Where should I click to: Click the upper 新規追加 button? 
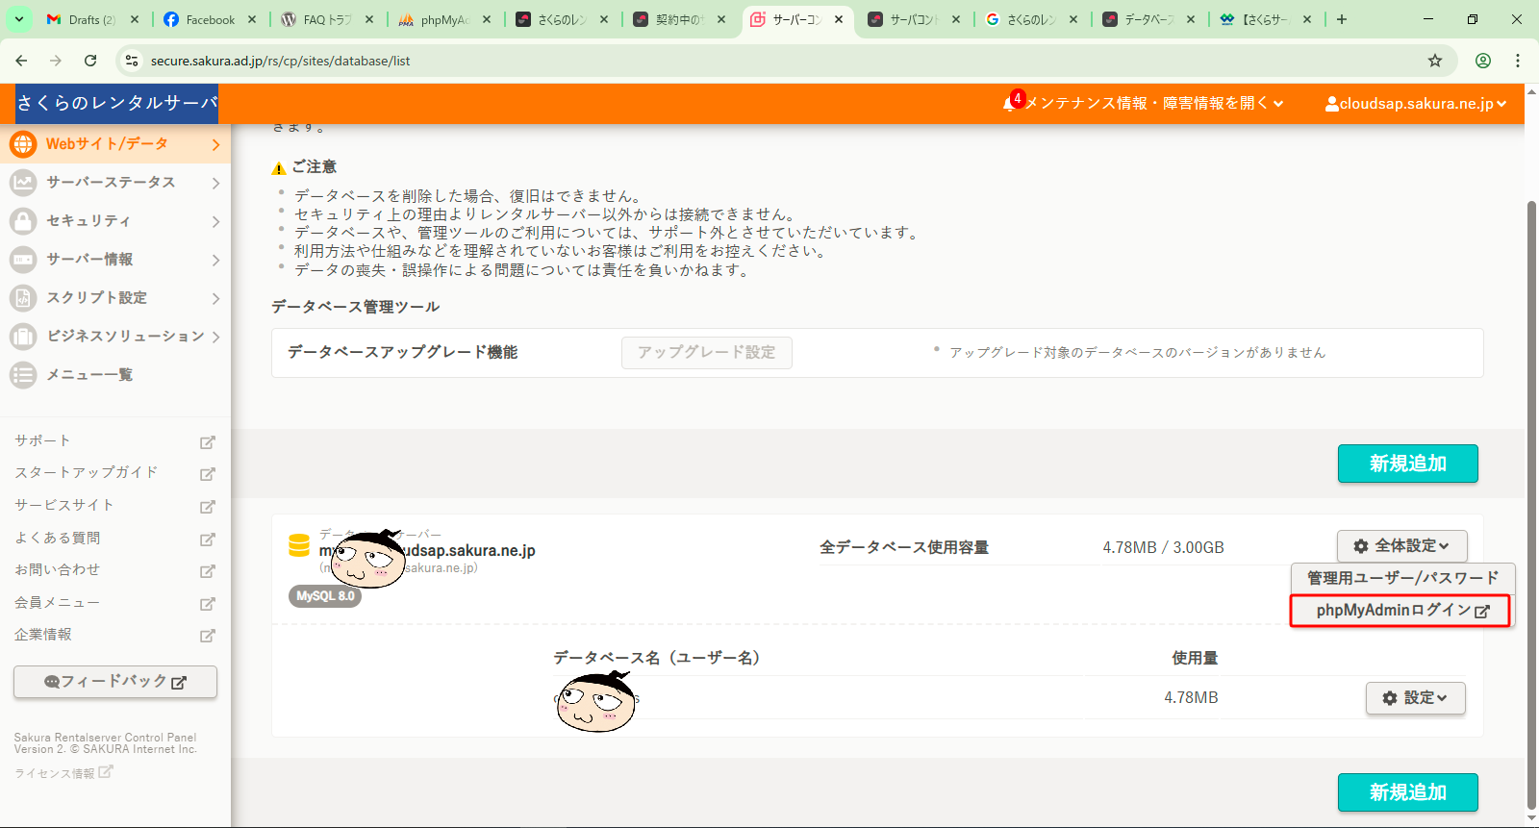tap(1408, 464)
